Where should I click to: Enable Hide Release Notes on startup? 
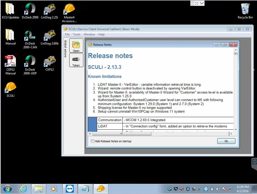click(92, 141)
